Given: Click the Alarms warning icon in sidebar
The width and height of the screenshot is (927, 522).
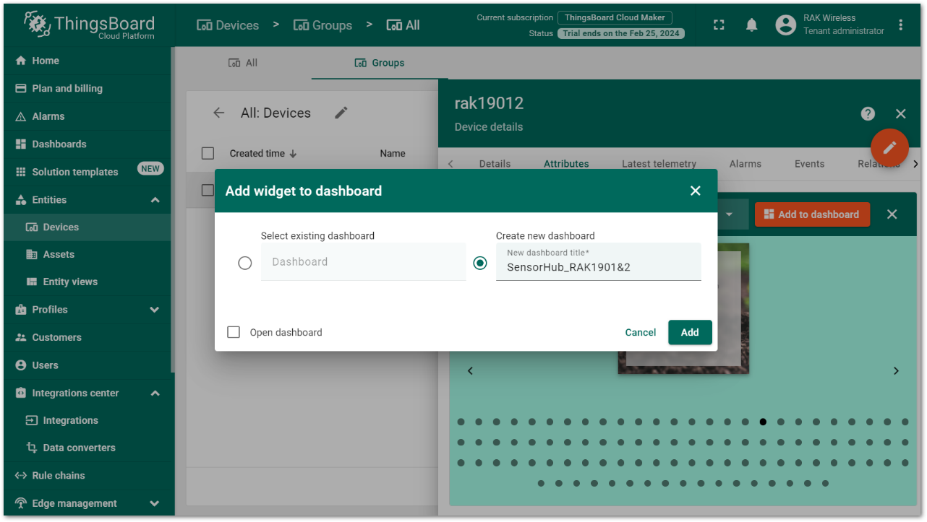Looking at the screenshot, I should tap(21, 116).
